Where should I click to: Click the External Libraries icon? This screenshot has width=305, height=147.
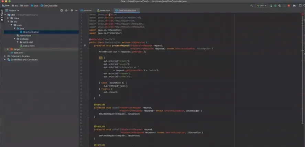coord(9,56)
